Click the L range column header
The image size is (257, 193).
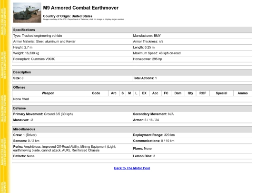136,93
